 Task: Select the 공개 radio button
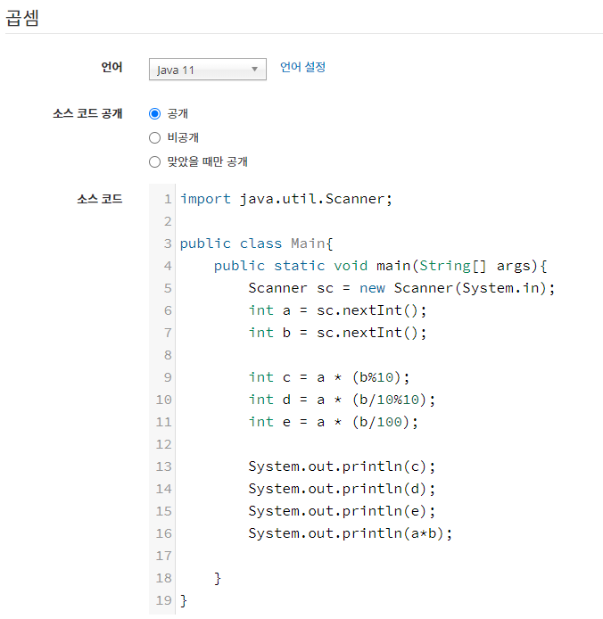(155, 114)
